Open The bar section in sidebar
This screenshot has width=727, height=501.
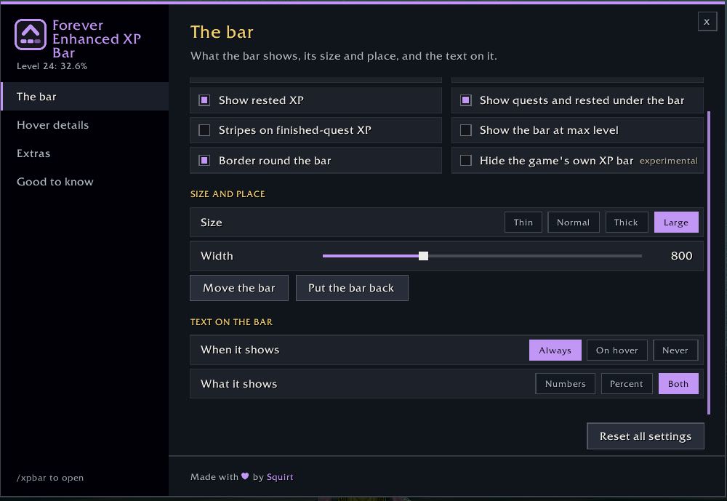[85, 97]
